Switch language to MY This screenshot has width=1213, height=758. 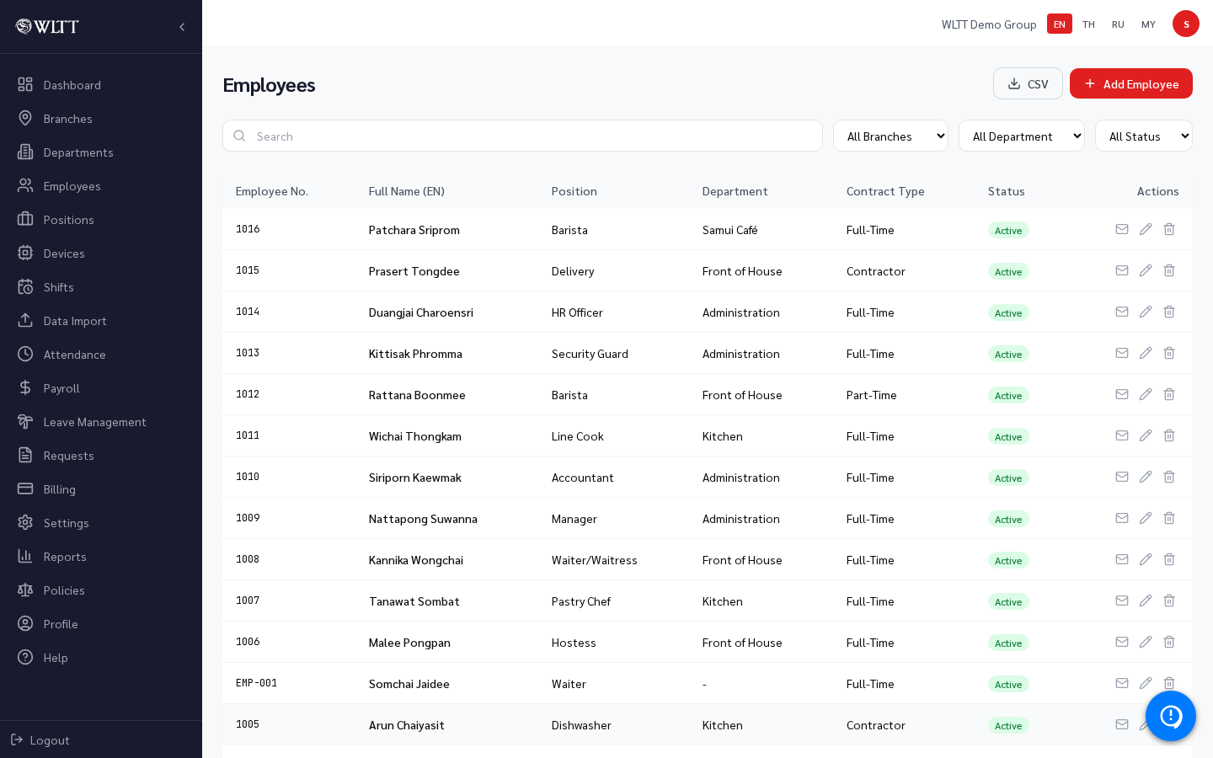click(1148, 24)
